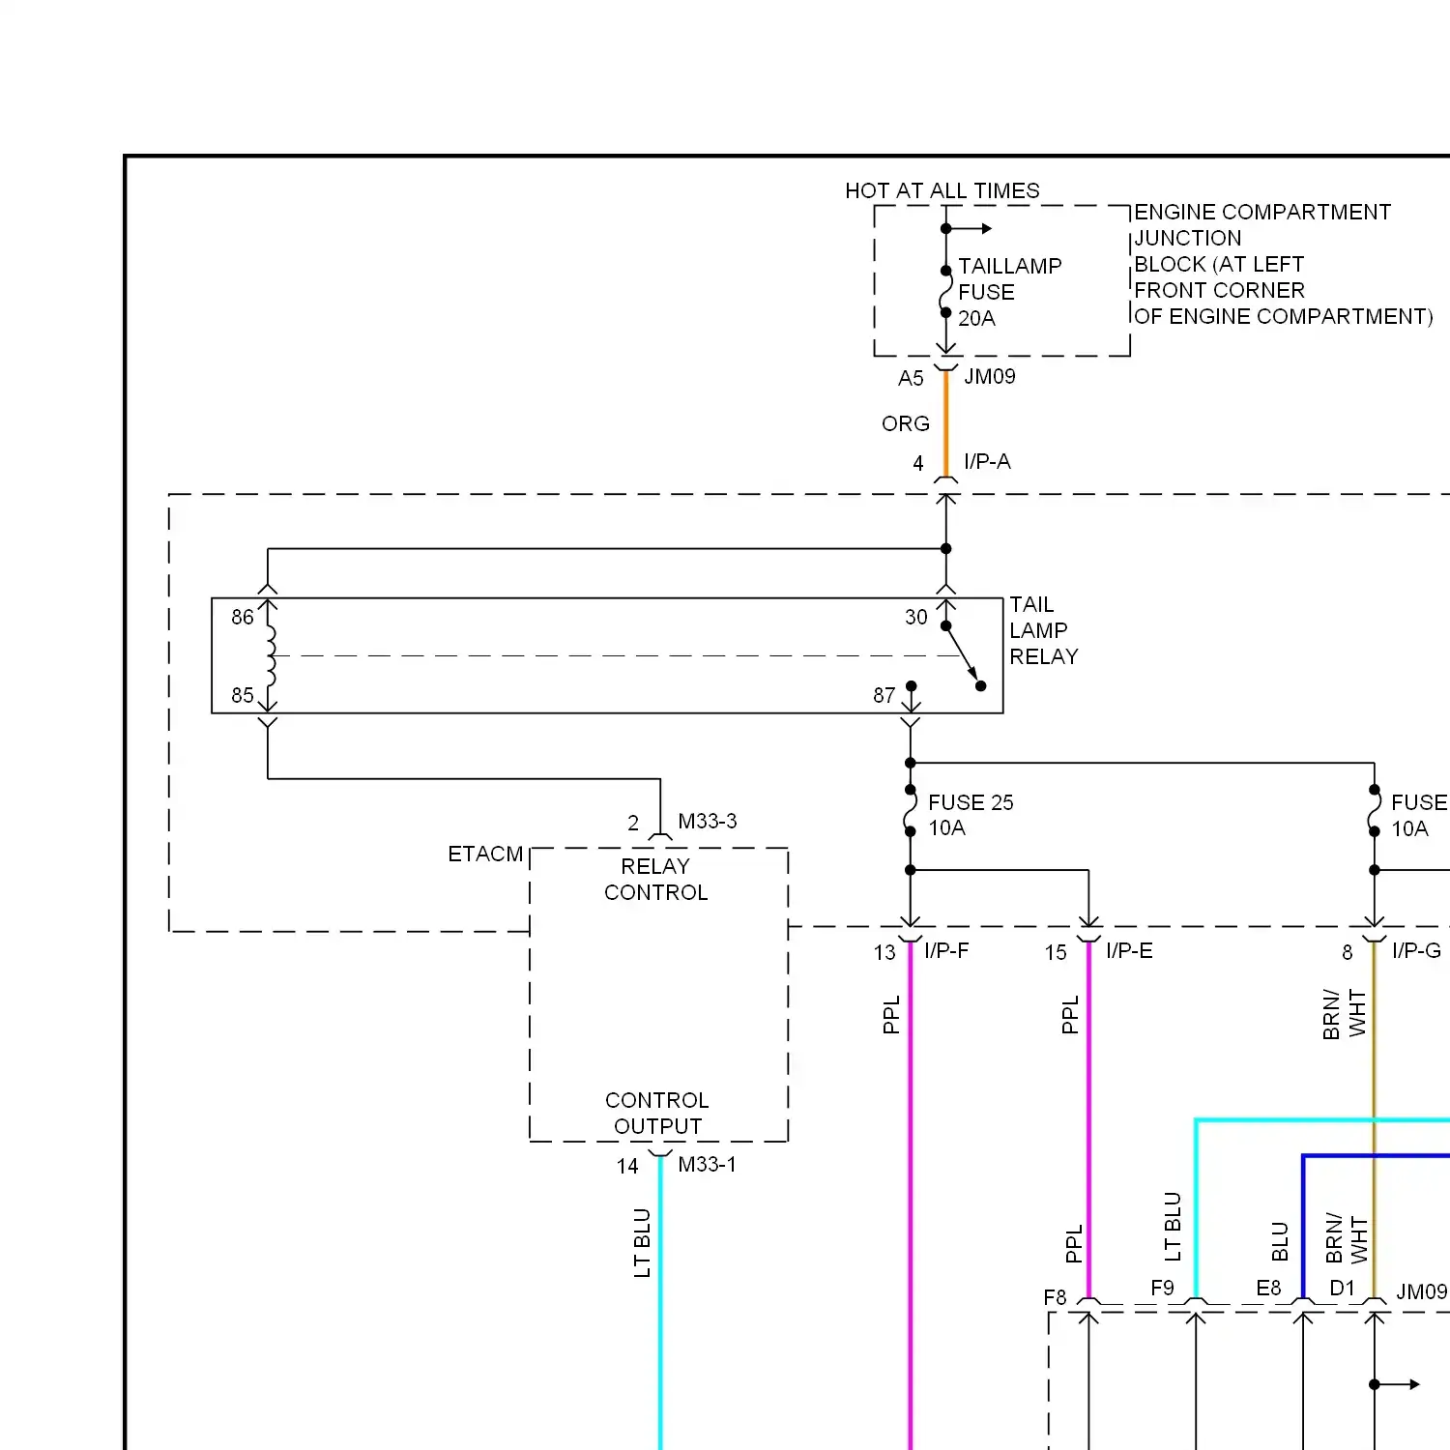Click the JM09 label beside pin D1
Viewport: 1450px width, 1450px height.
(1421, 1291)
